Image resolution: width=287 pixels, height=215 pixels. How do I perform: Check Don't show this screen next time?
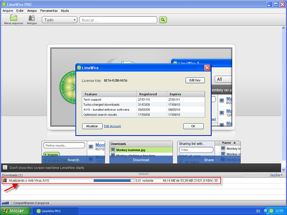pyautogui.click(x=5, y=167)
